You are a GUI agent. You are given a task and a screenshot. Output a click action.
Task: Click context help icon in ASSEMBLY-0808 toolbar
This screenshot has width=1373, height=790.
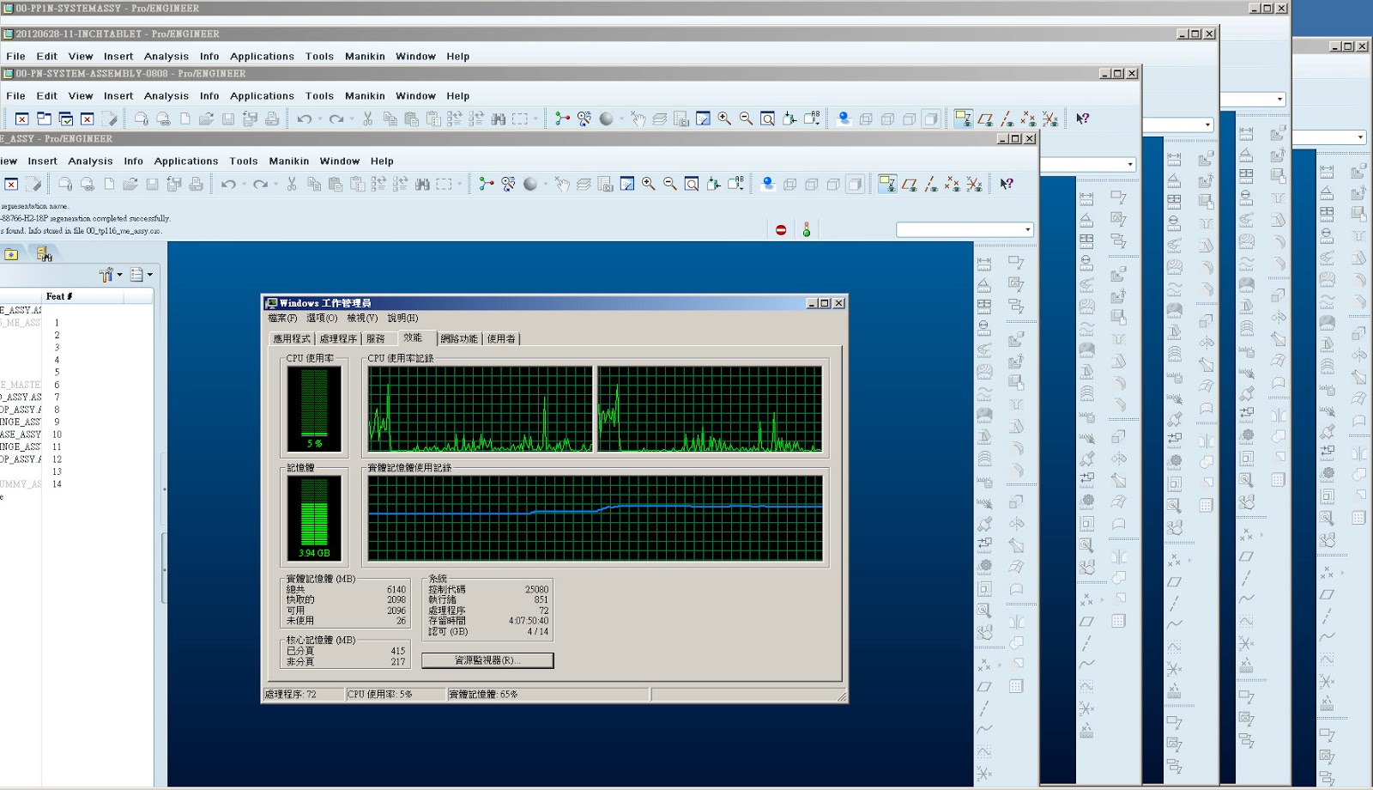tap(1083, 118)
